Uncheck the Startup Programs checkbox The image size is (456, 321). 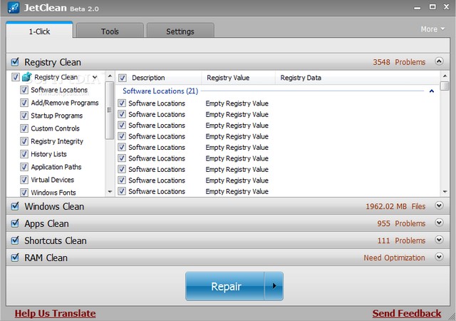(x=24, y=116)
